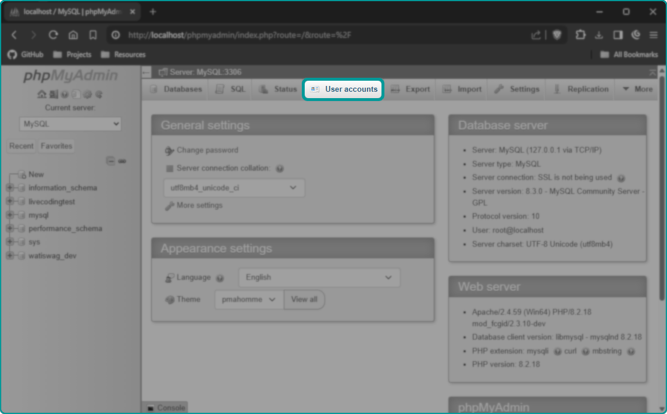Switch to the Import tab
The height and width of the screenshot is (414, 667).
[x=462, y=89]
